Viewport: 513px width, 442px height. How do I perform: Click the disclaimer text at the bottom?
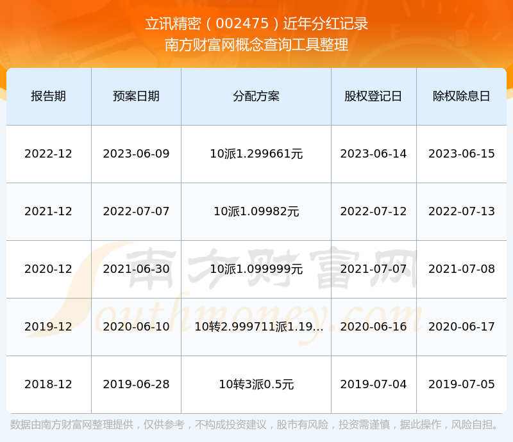tap(254, 425)
